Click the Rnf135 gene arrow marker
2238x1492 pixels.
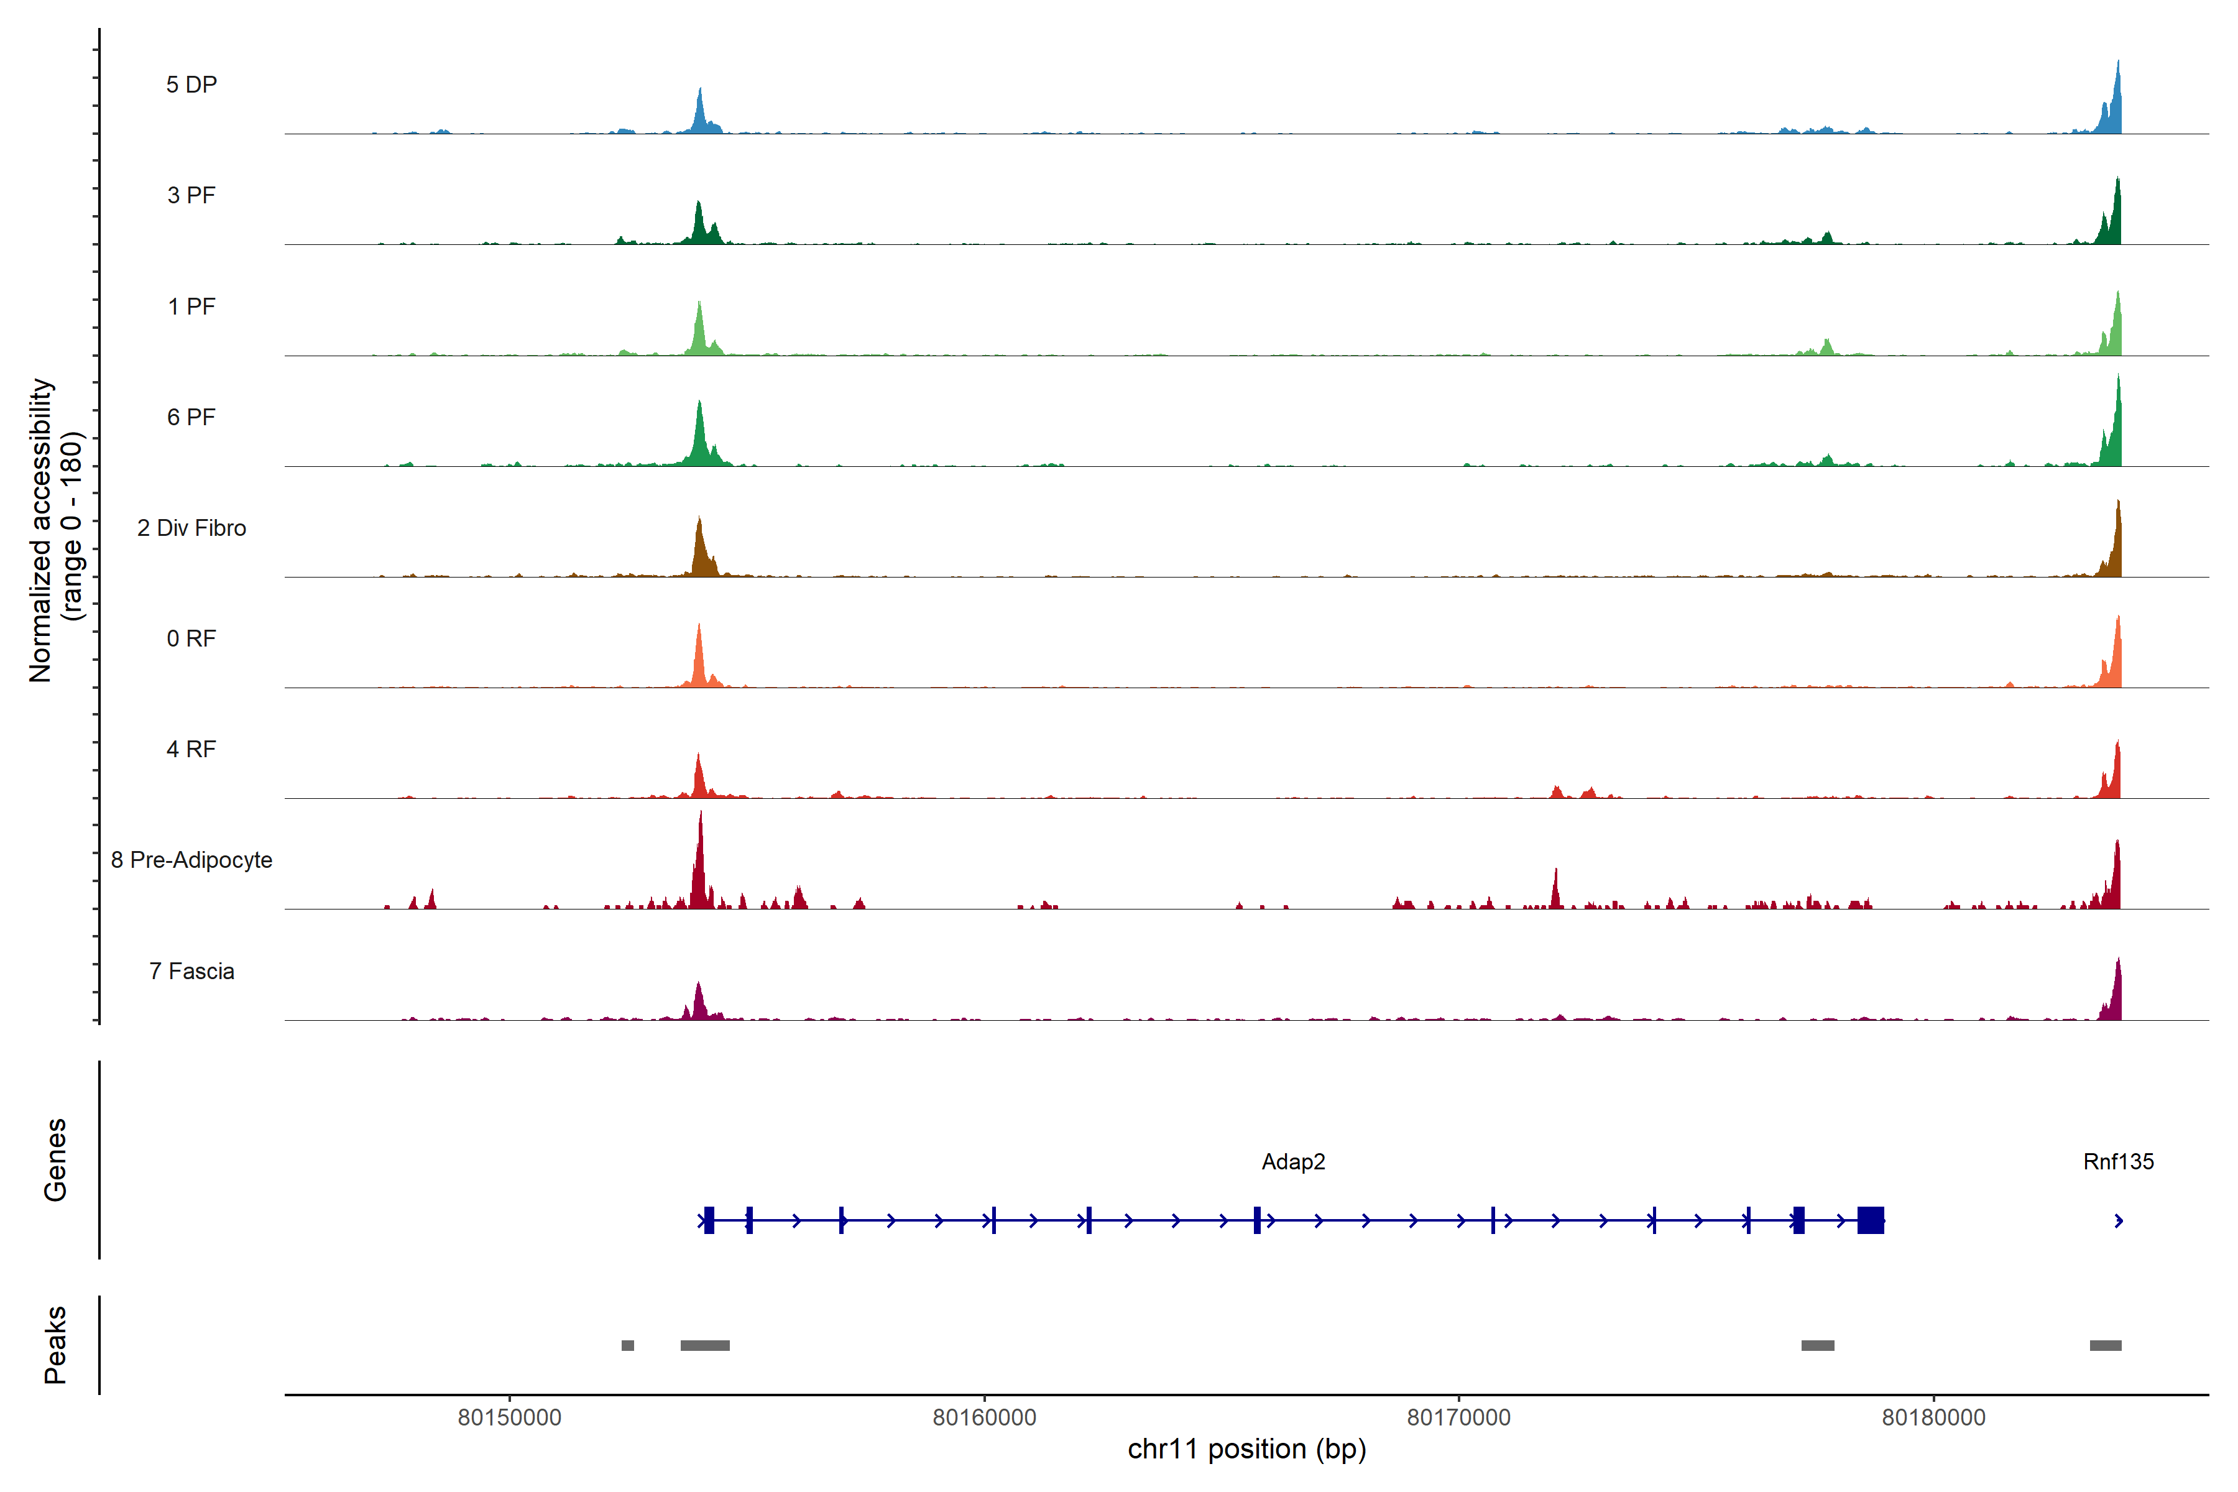click(2118, 1220)
